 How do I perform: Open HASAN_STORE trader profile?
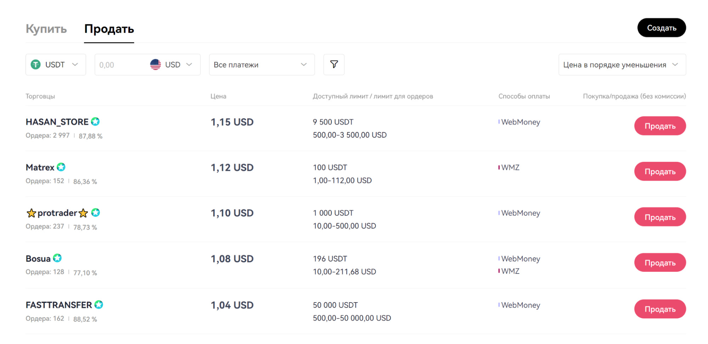tap(57, 122)
